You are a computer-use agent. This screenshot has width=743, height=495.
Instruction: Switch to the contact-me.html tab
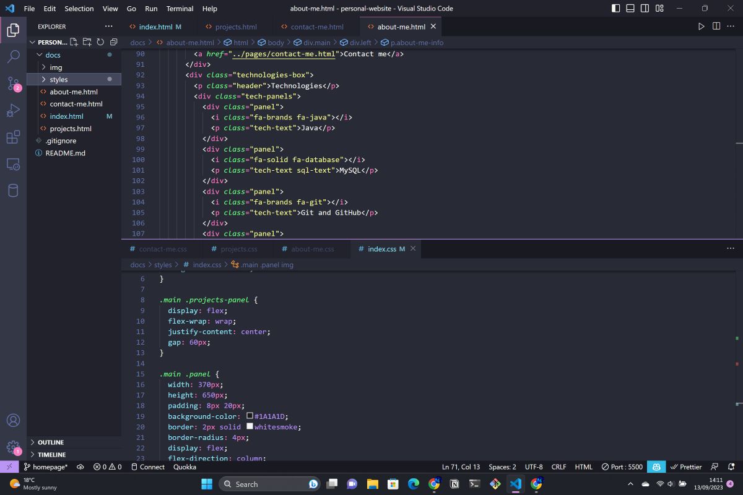(311, 27)
